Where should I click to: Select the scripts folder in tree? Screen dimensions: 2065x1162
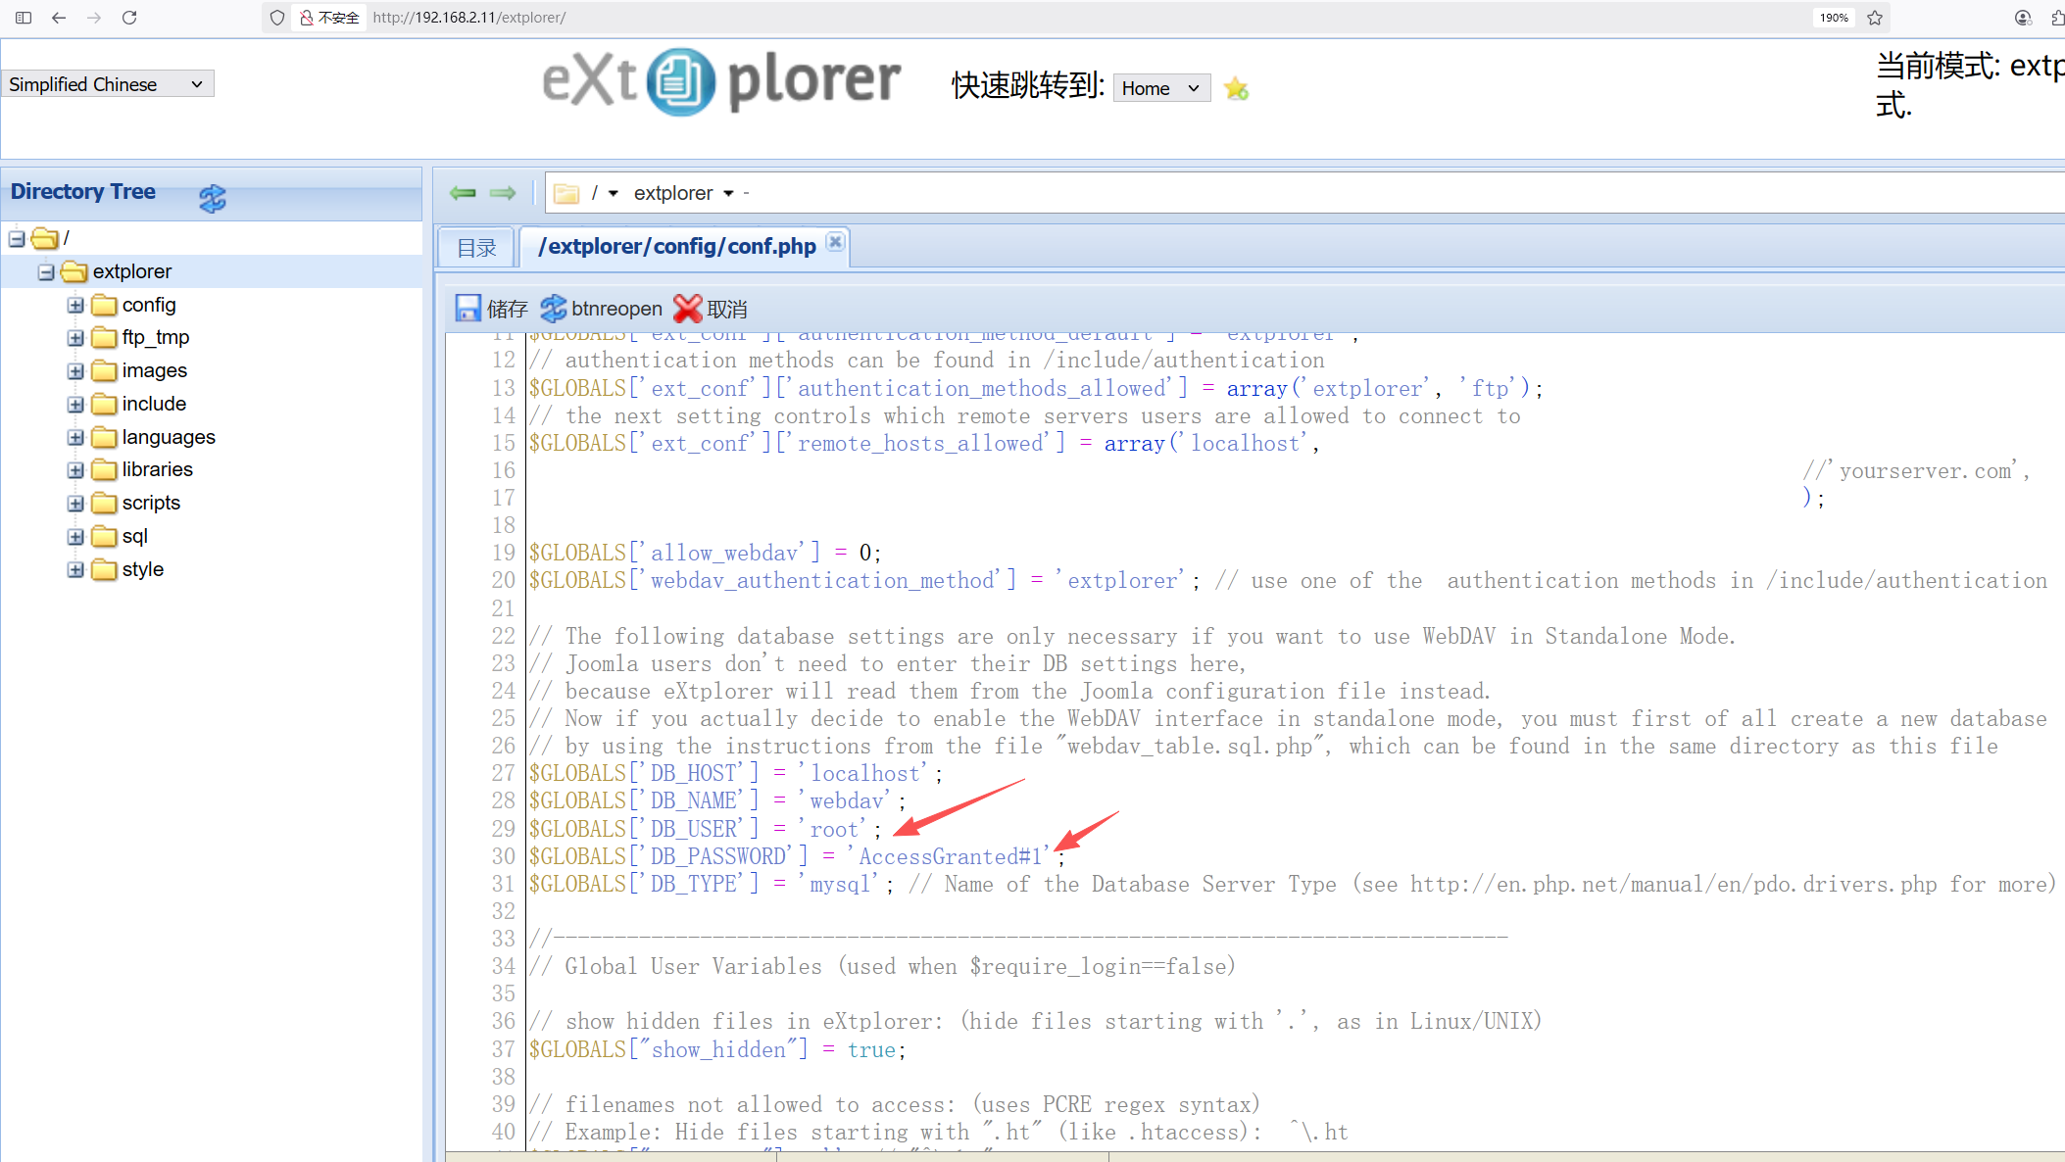coord(151,503)
